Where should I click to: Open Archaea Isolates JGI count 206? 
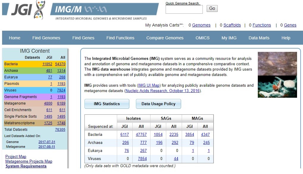[x=125, y=143]
